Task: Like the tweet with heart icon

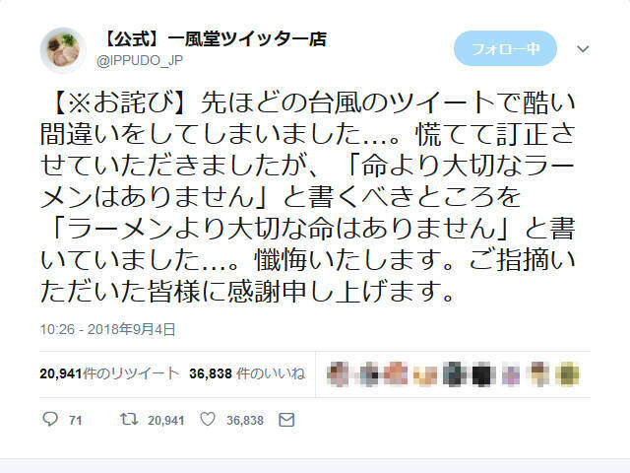Action: tap(208, 420)
